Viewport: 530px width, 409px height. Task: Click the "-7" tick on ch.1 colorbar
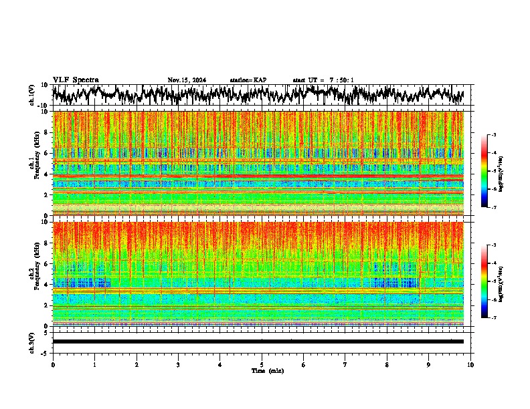[x=494, y=207]
